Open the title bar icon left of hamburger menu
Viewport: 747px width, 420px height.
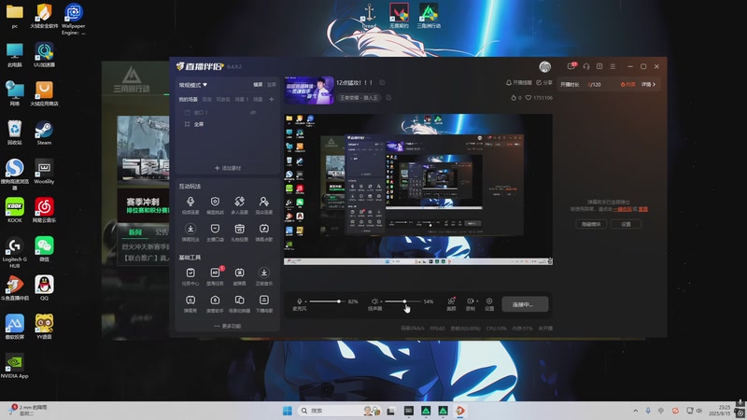click(599, 66)
